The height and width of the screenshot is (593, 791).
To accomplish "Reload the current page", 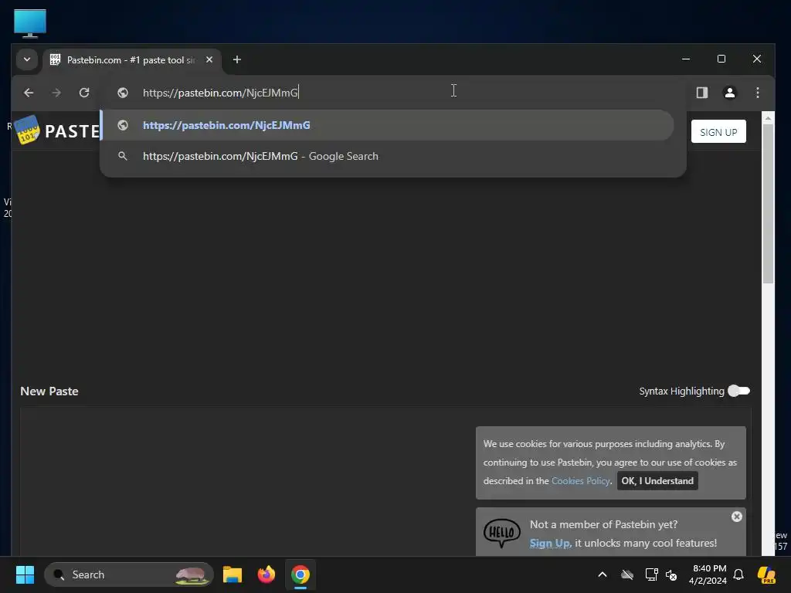I will tap(84, 93).
